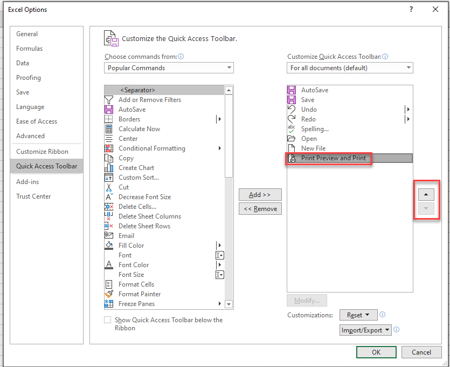Open the Trust Center category
The image size is (450, 367).
(x=33, y=196)
